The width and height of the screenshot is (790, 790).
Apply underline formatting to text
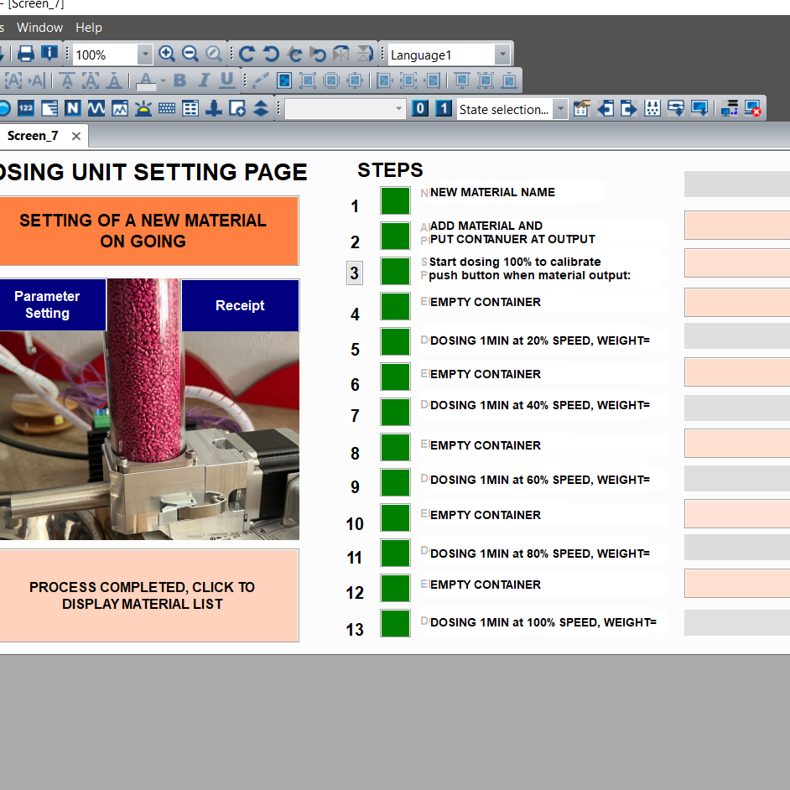[226, 80]
